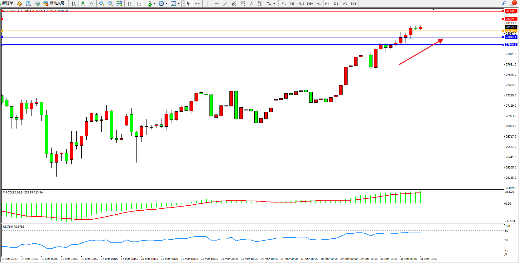Image resolution: width=519 pixels, height=263 pixels.
Task: Switch to the D1 timeframe
Action: pos(336,4)
